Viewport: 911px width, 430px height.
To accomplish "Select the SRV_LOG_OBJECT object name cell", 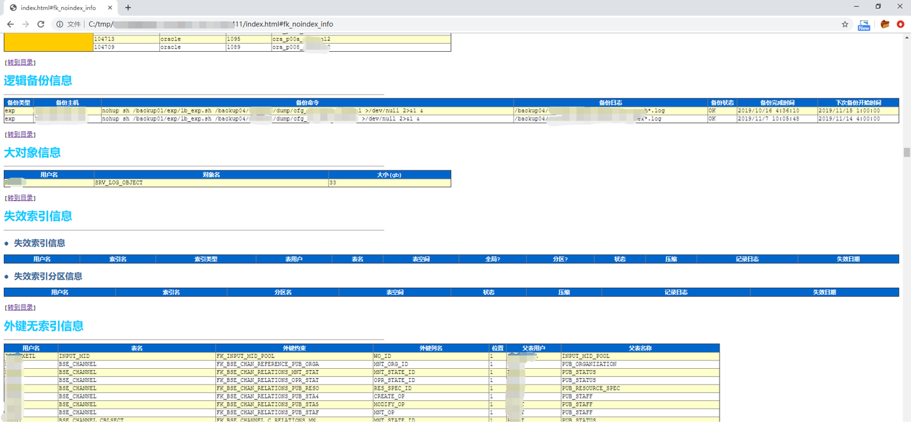I will 211,183.
